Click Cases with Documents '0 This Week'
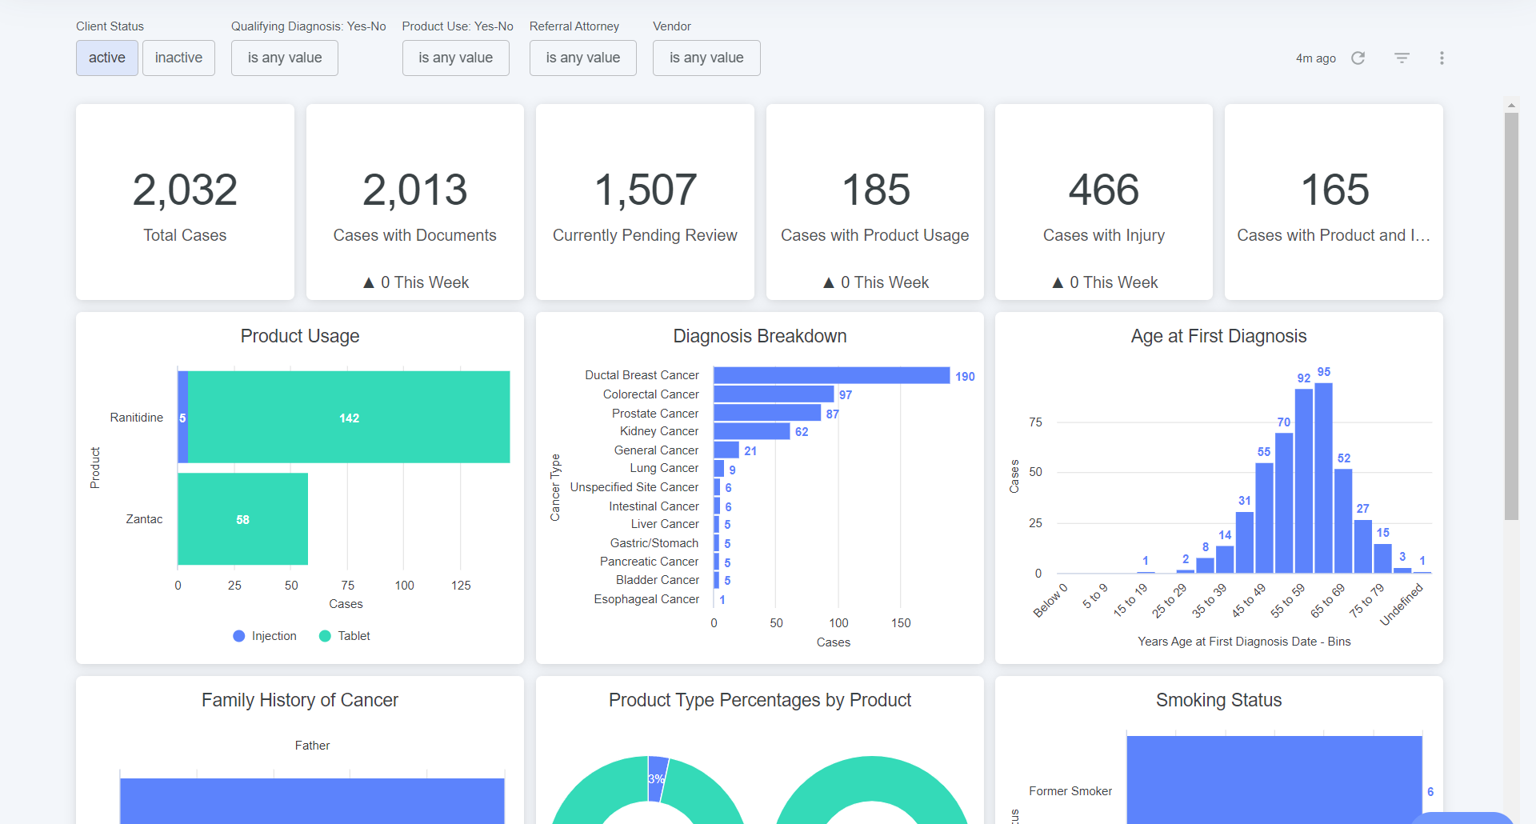 click(415, 282)
